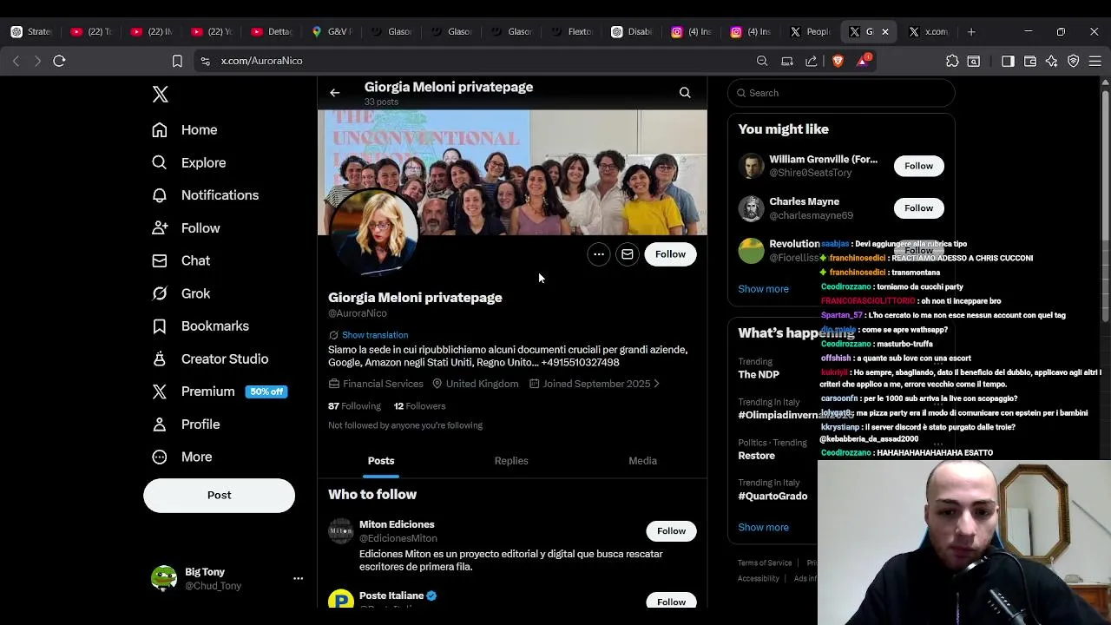Click the Show translation link
The image size is (1111, 625).
click(375, 335)
